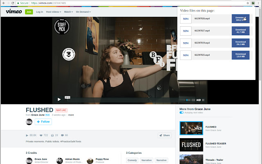This screenshot has width=262, height=164.
Task: Click the comments count icon
Action: pyautogui.click(x=52, y=135)
